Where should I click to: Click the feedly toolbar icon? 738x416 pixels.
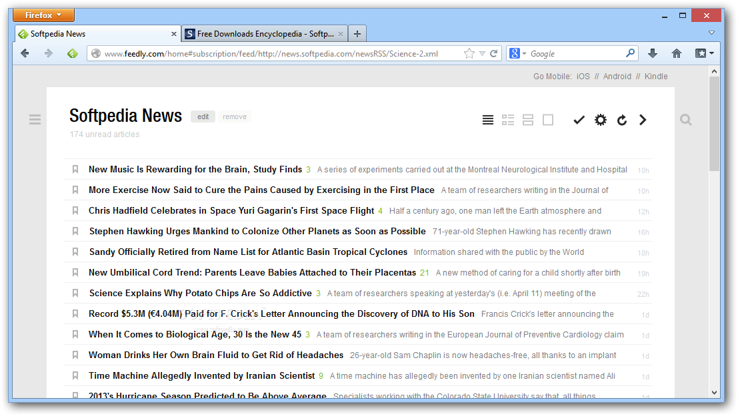[72, 54]
